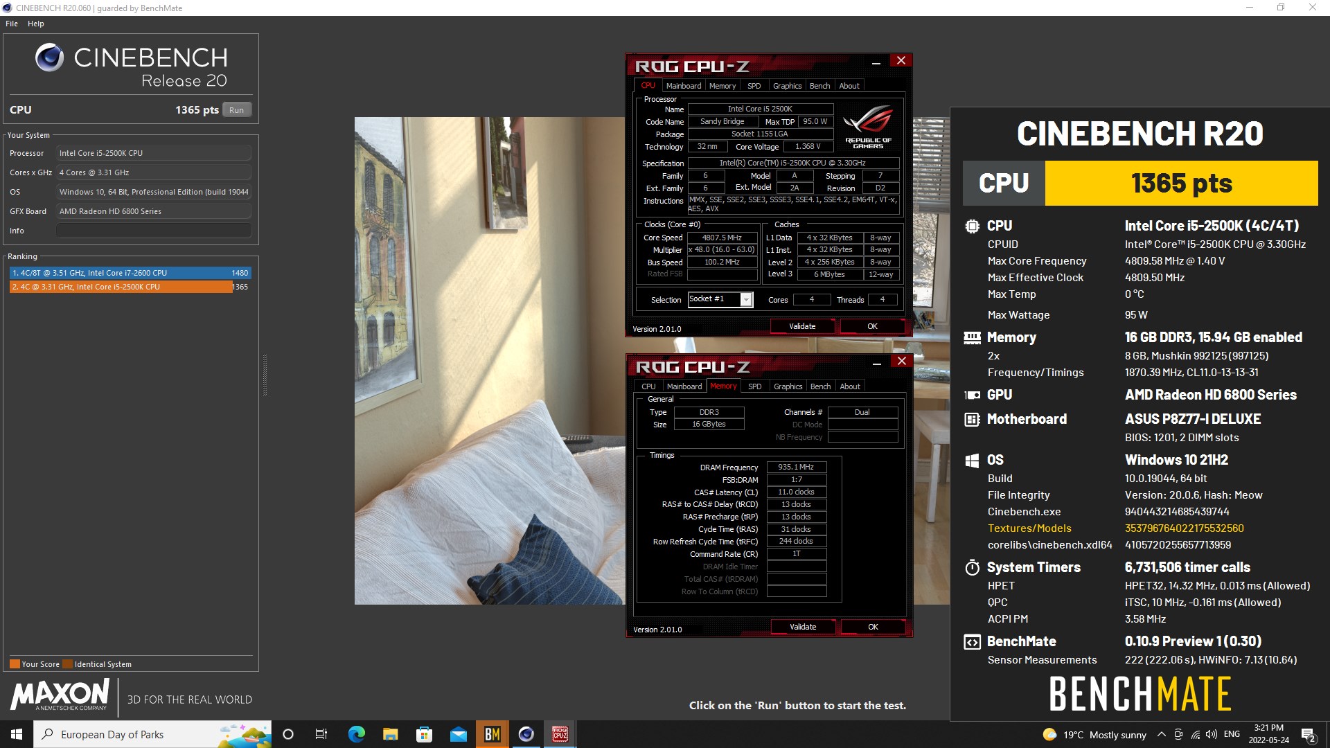Click OK in lower CPU-Z window
The image size is (1330, 748).
click(x=873, y=627)
